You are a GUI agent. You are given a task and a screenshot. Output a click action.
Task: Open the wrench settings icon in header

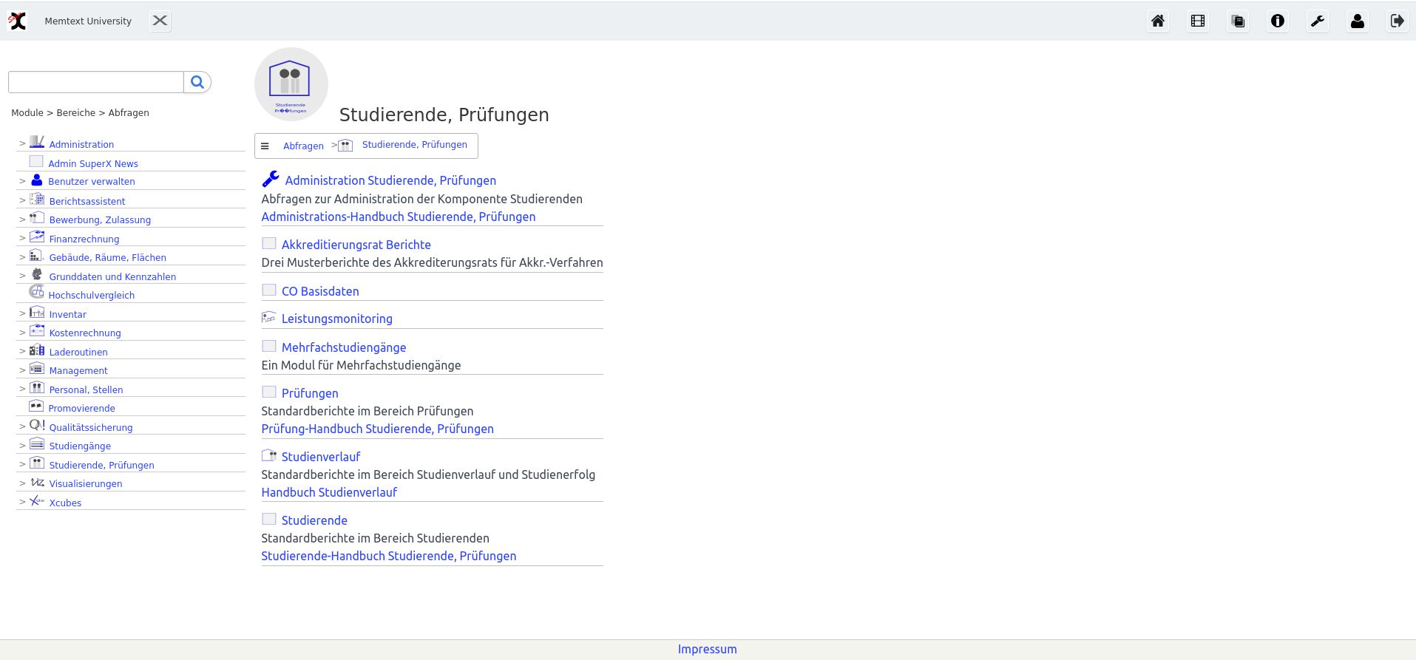coord(1318,21)
